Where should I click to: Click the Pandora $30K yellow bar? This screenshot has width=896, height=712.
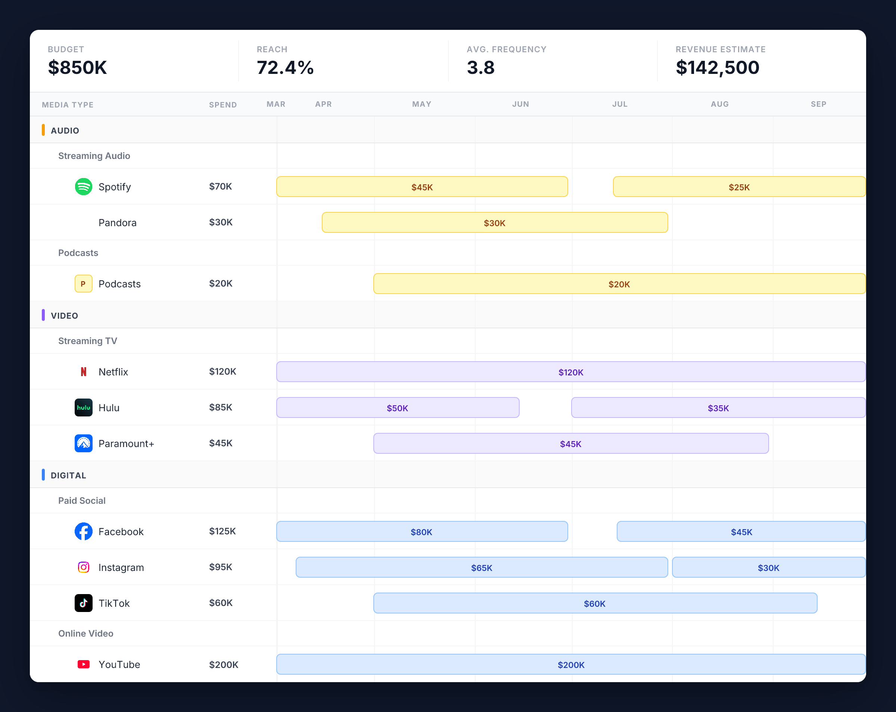click(x=495, y=223)
